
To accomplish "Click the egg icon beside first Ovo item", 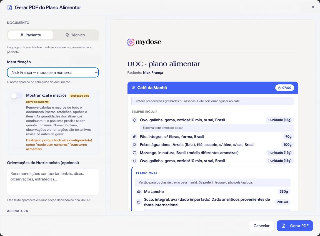I will point(134,120).
